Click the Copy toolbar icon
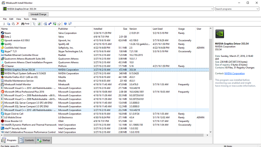The width and height of the screenshot is (261, 147). [x=9, y=24]
